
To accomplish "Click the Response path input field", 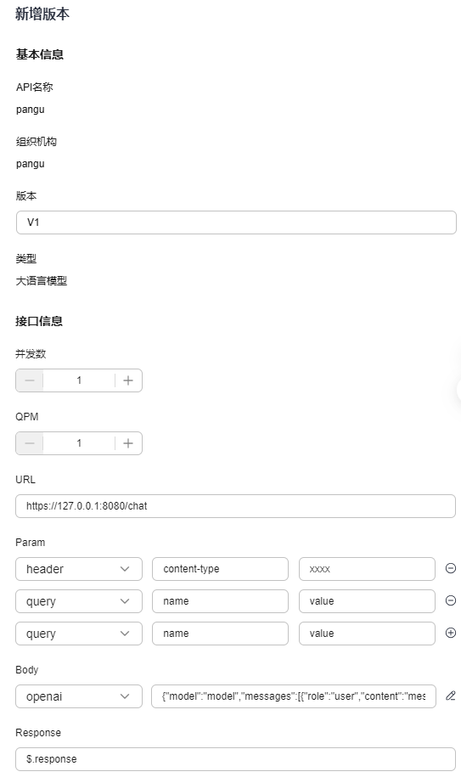I will click(x=236, y=759).
